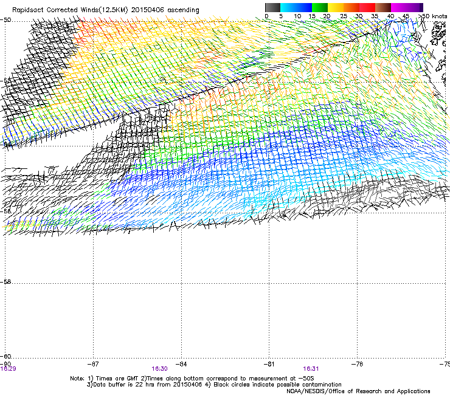Viewport: 450px width, 395px height.
Task: Click the cyan segment of the wind speed legend
Action: (288, 7)
